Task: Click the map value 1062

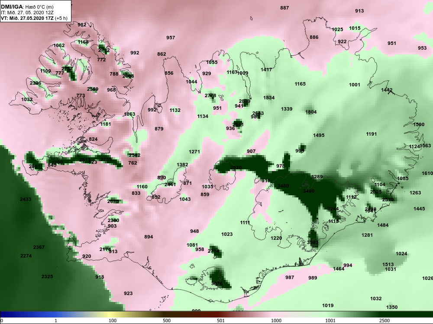Action: (x=59, y=45)
